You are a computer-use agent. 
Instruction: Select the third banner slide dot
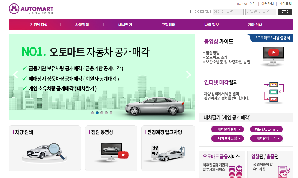pyautogui.click(x=102, y=113)
